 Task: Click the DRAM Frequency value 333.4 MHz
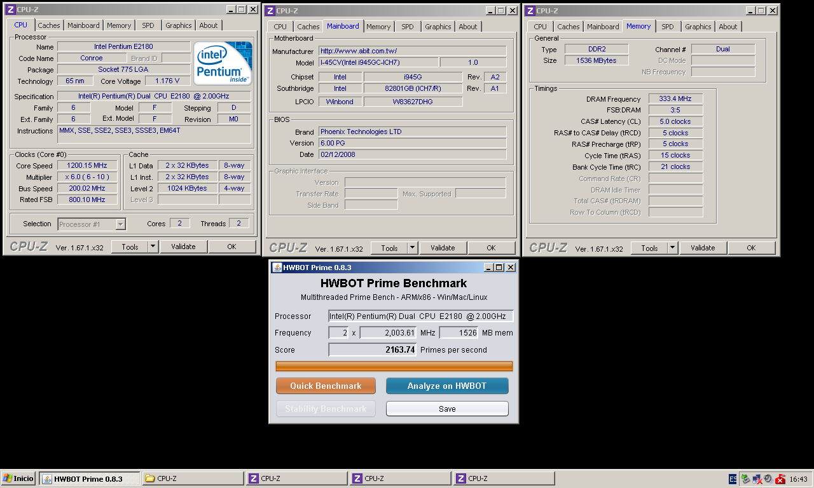click(675, 98)
